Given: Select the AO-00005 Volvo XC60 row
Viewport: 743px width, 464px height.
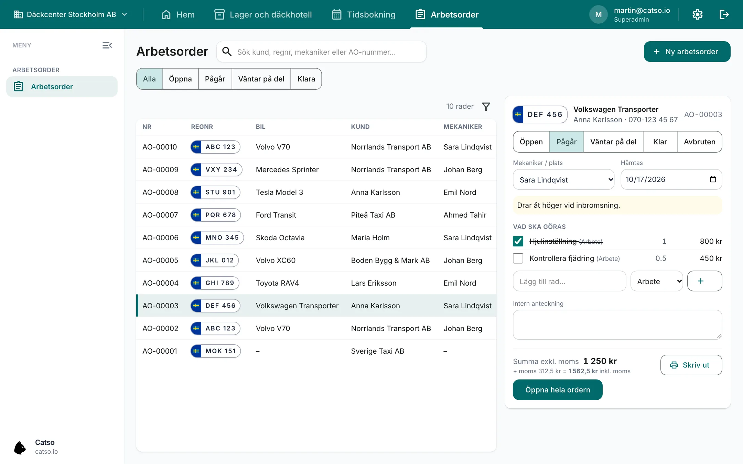Looking at the screenshot, I should pyautogui.click(x=316, y=261).
